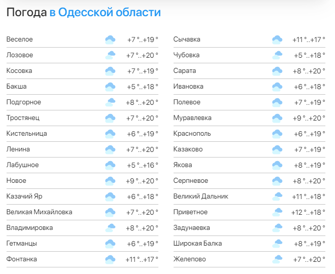Click the weather icon for Подгорное

click(x=110, y=102)
